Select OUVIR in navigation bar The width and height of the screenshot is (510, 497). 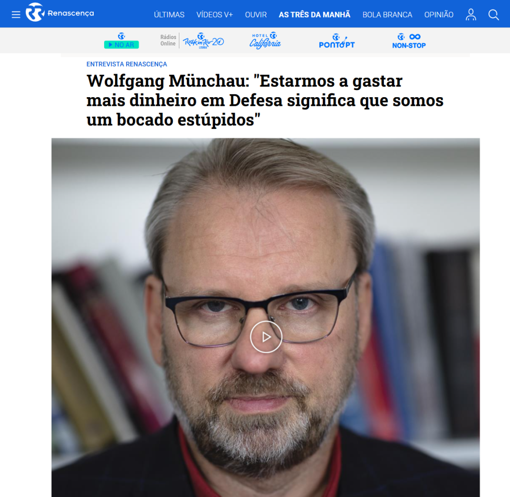click(256, 15)
